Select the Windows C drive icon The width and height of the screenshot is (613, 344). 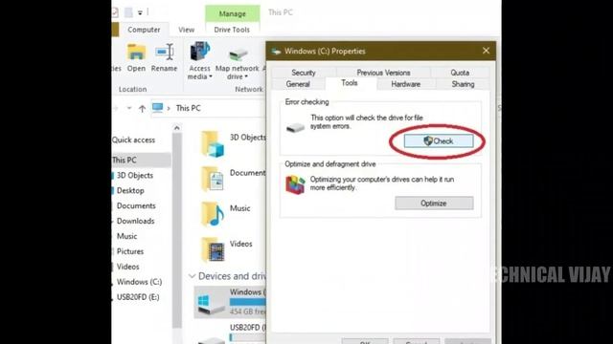pos(211,304)
